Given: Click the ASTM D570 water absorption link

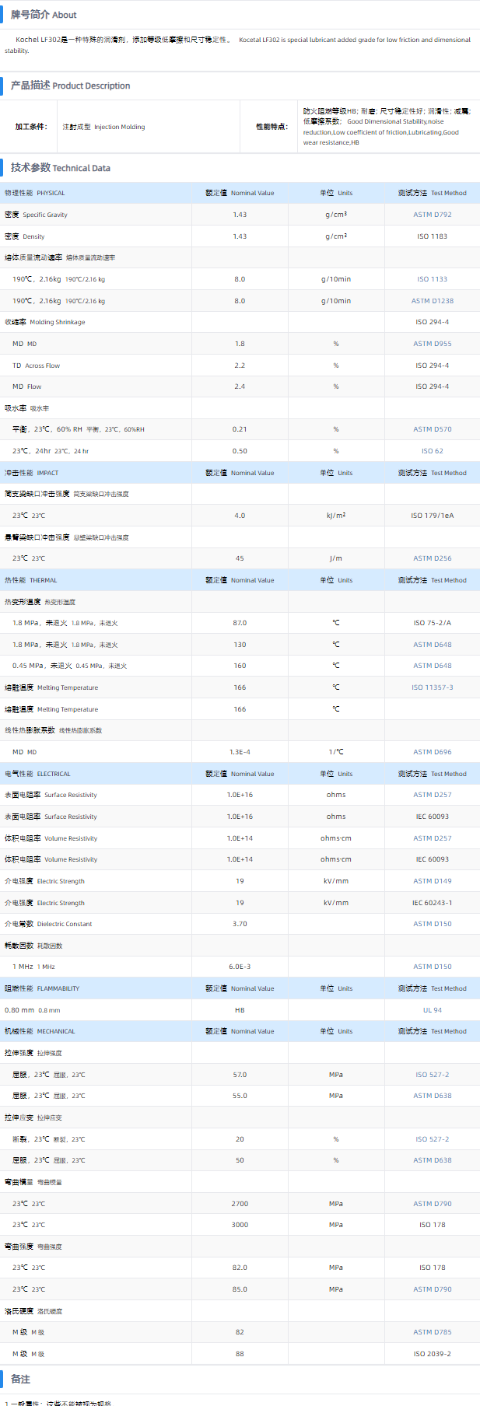Looking at the screenshot, I should point(432,429).
